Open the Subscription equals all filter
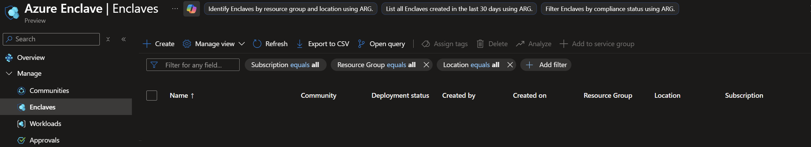Viewport: 811px width, 147px height. tap(285, 65)
